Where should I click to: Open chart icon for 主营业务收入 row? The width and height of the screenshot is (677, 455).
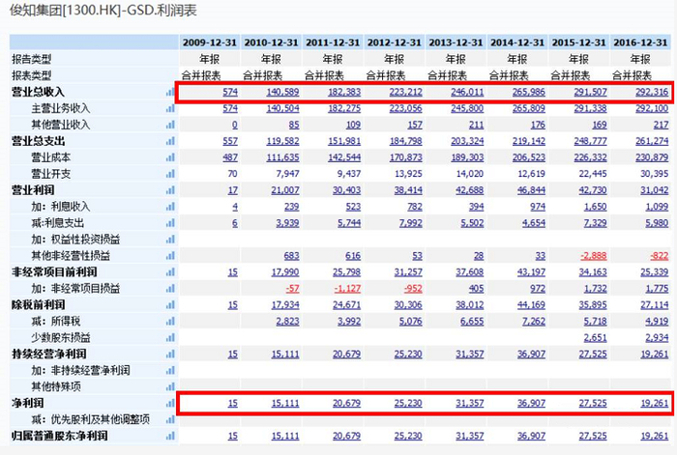coord(170,108)
